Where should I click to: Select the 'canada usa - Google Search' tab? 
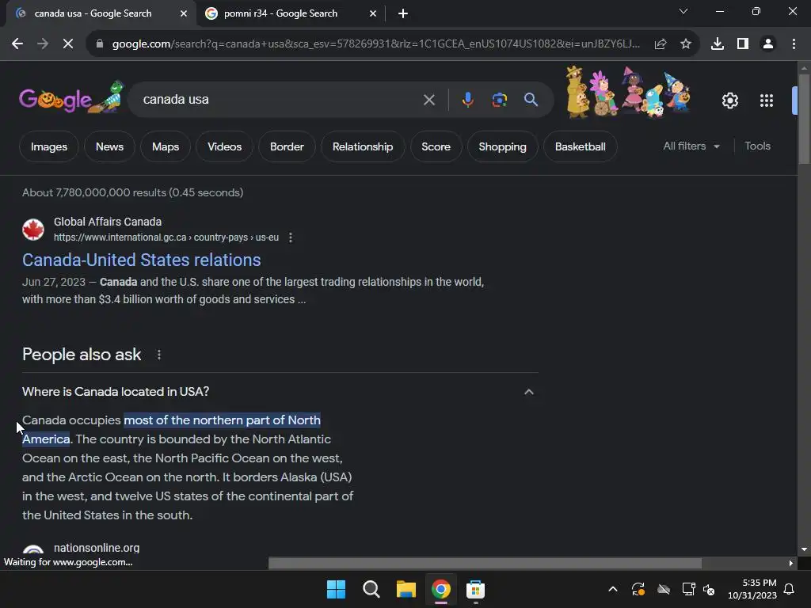pyautogui.click(x=101, y=13)
